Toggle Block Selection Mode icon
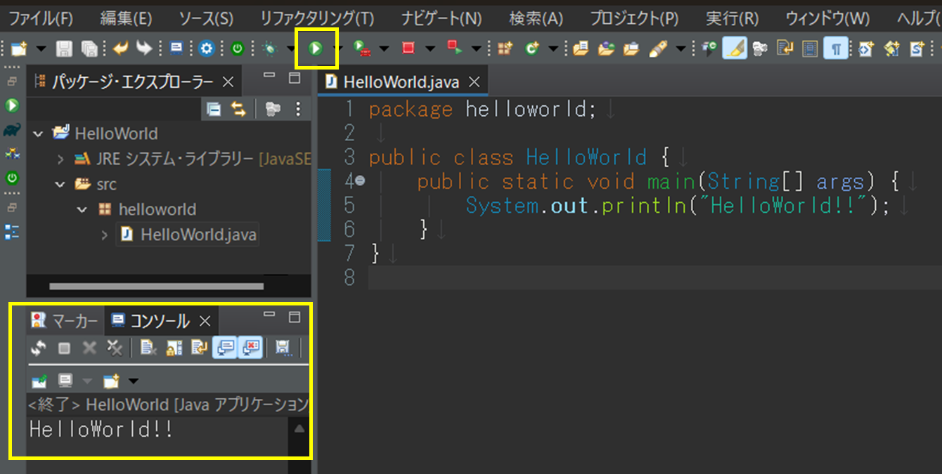Screen dimensions: 942x474 click(x=811, y=48)
